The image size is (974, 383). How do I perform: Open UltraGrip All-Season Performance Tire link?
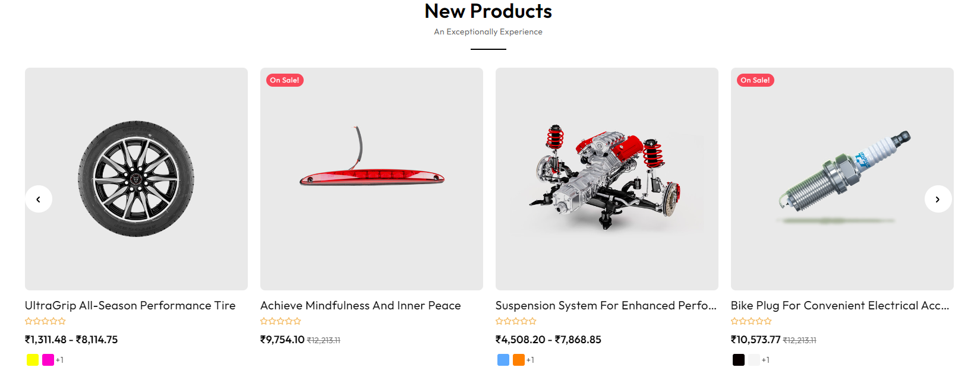click(x=130, y=305)
